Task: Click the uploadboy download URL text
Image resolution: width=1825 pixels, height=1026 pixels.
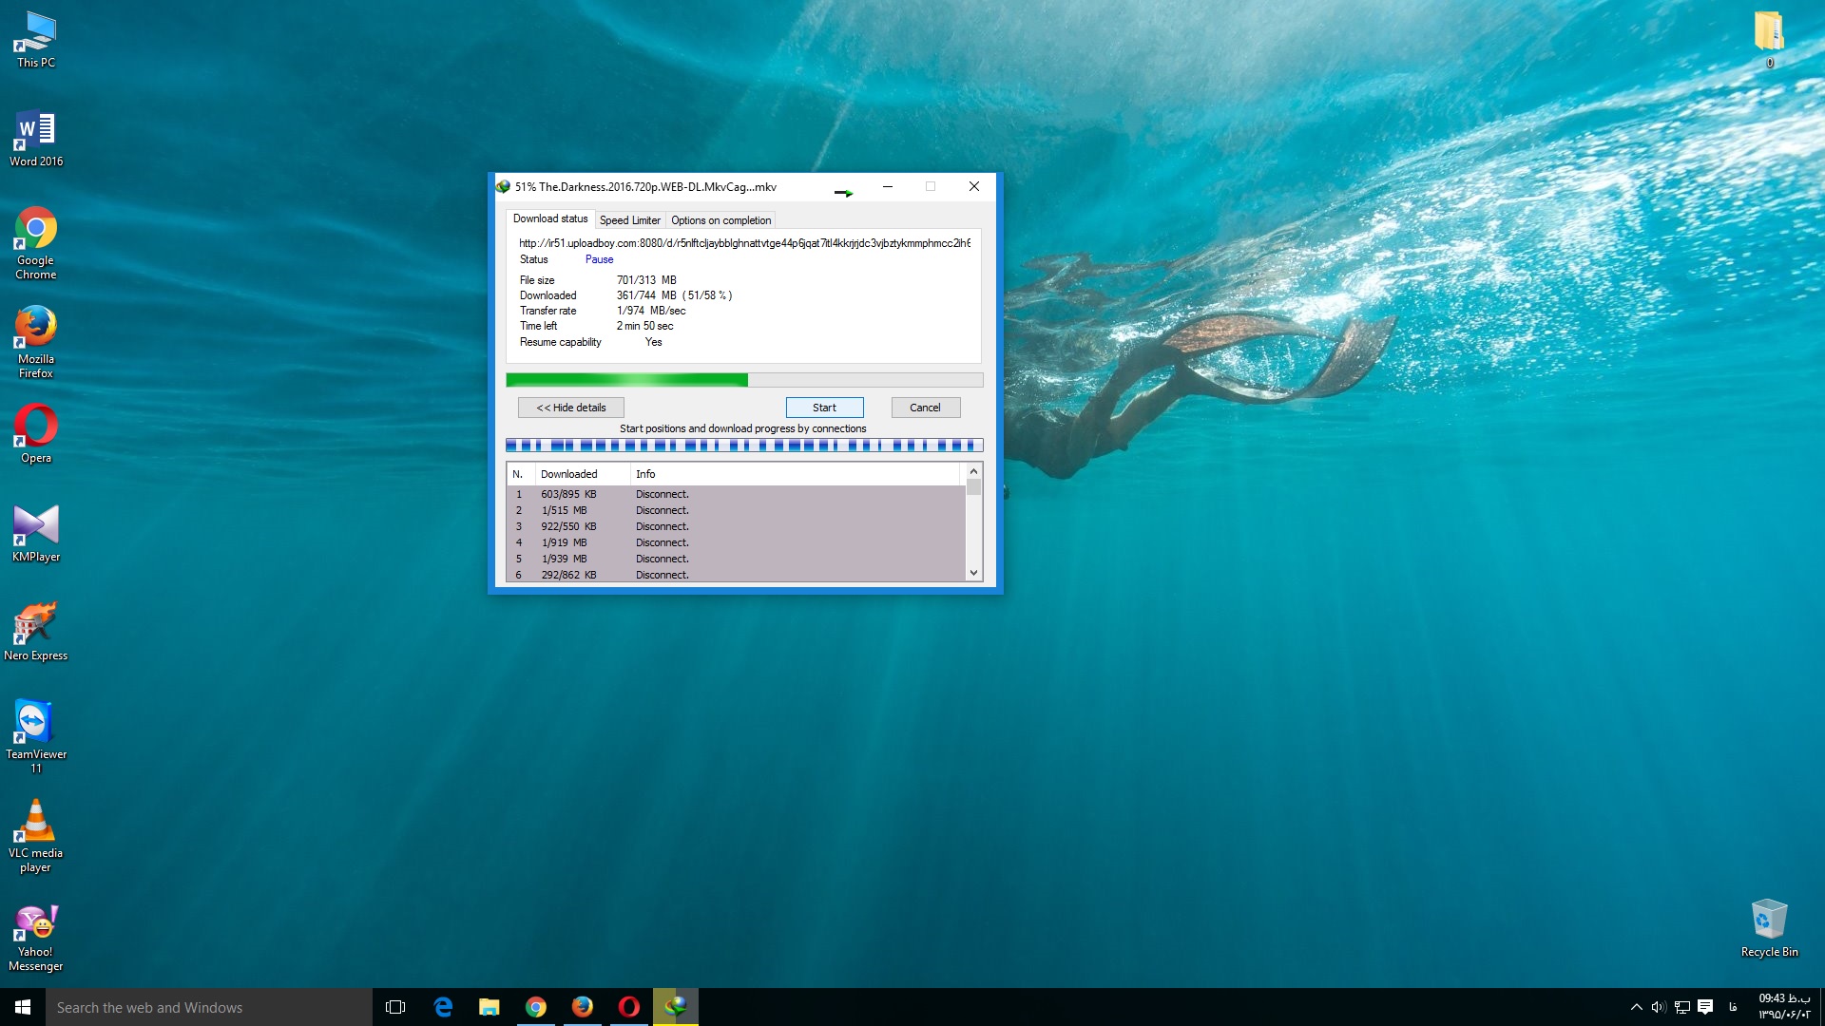Action: point(744,243)
